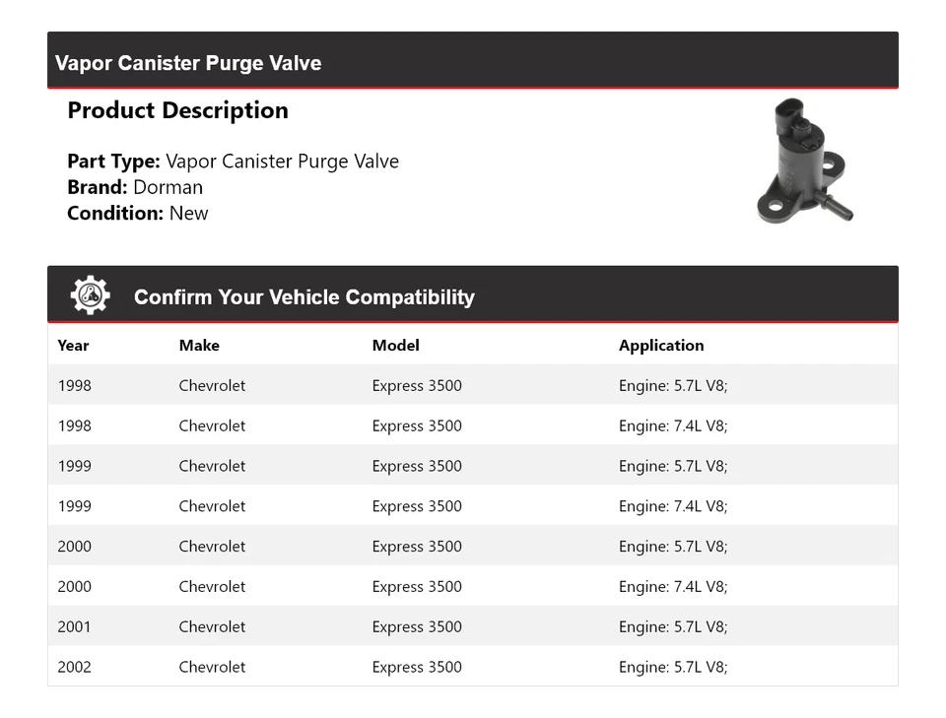Click the Vapor Canister Purge Valve title banner
This screenshot has width=946, height=718.
click(x=188, y=63)
